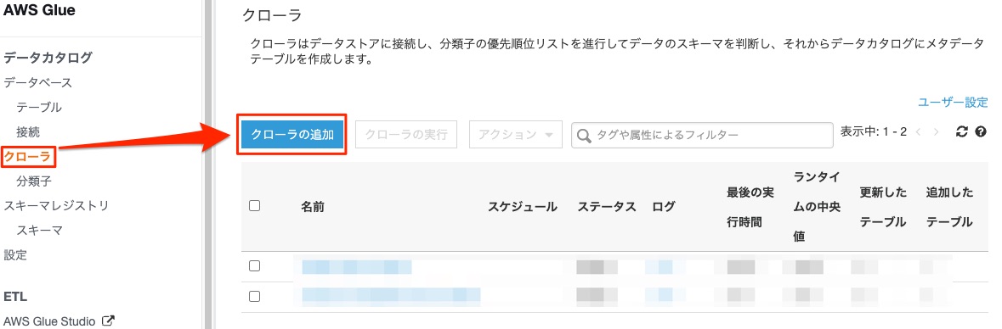Select クローラ in the sidebar
This screenshot has height=329, width=1002.
(x=27, y=156)
